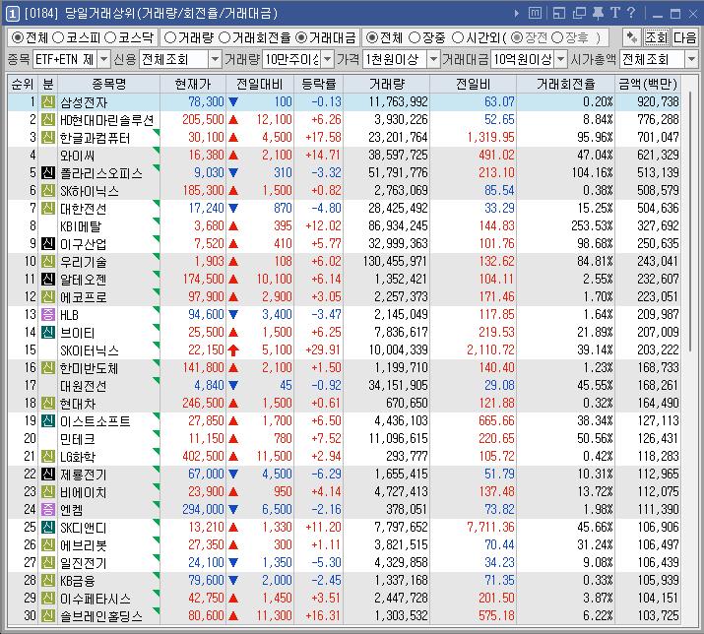704x634 pixels.
Task: Click the window layout icon in the title bar
Action: 559,13
